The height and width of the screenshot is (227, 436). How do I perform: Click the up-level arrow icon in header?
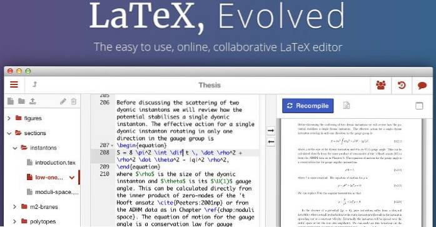click(x=35, y=84)
